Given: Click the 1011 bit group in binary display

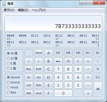Looking at the screenshot, I should 47,36.
